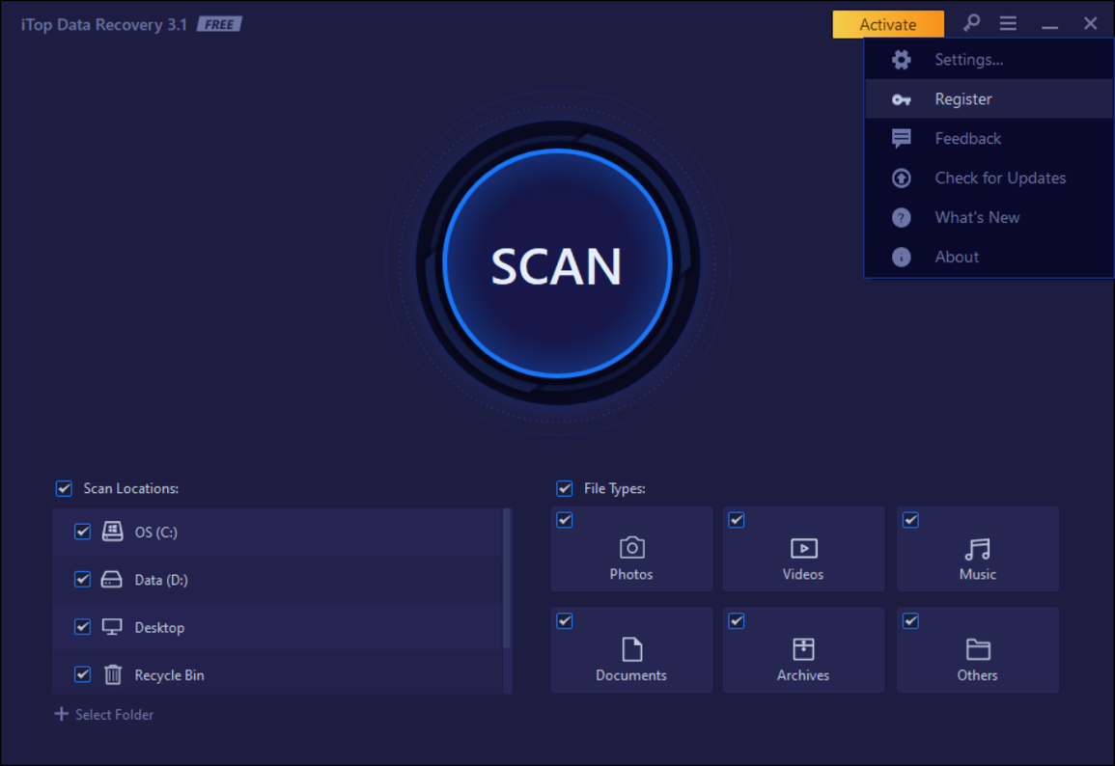The image size is (1115, 766).
Task: Click the Videos play icon
Action: point(803,548)
